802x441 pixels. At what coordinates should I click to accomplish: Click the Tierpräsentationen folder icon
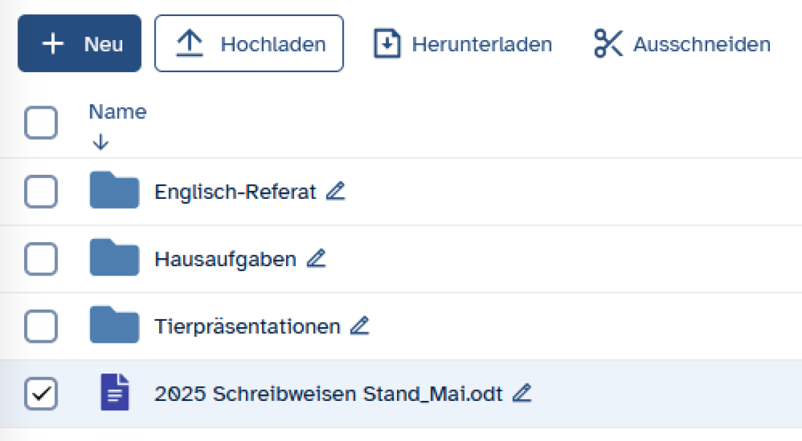click(114, 326)
